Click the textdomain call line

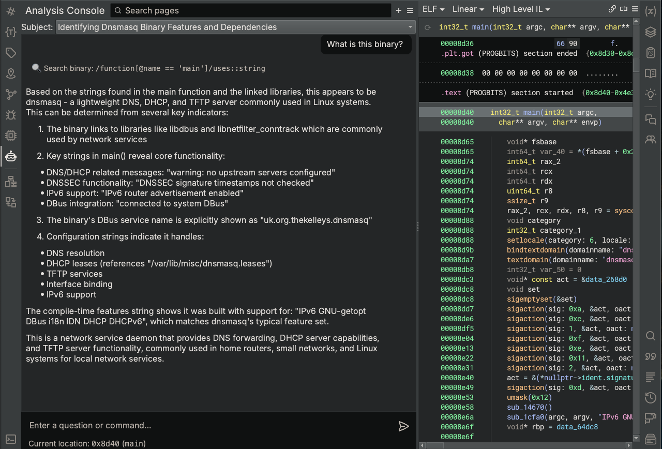(569, 260)
